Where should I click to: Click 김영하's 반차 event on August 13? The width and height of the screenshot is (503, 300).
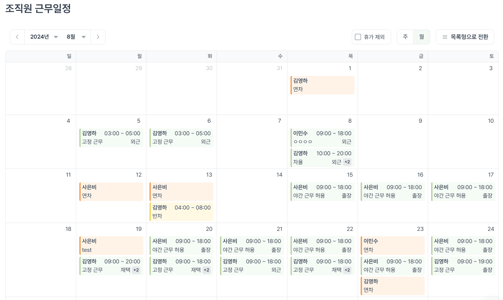click(x=181, y=212)
